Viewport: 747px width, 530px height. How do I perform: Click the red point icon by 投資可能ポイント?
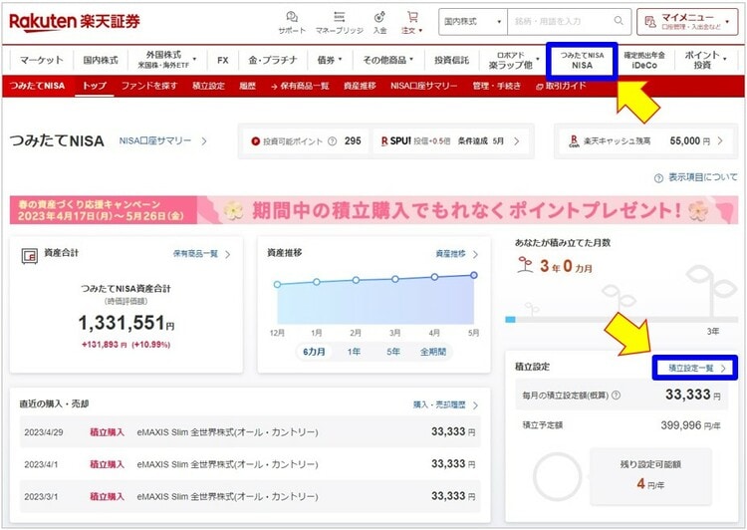click(255, 141)
